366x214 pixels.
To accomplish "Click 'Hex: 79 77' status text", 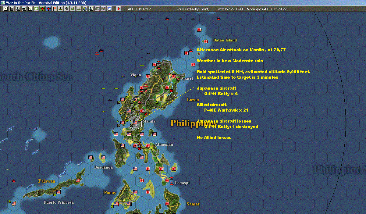I will point(279,9).
